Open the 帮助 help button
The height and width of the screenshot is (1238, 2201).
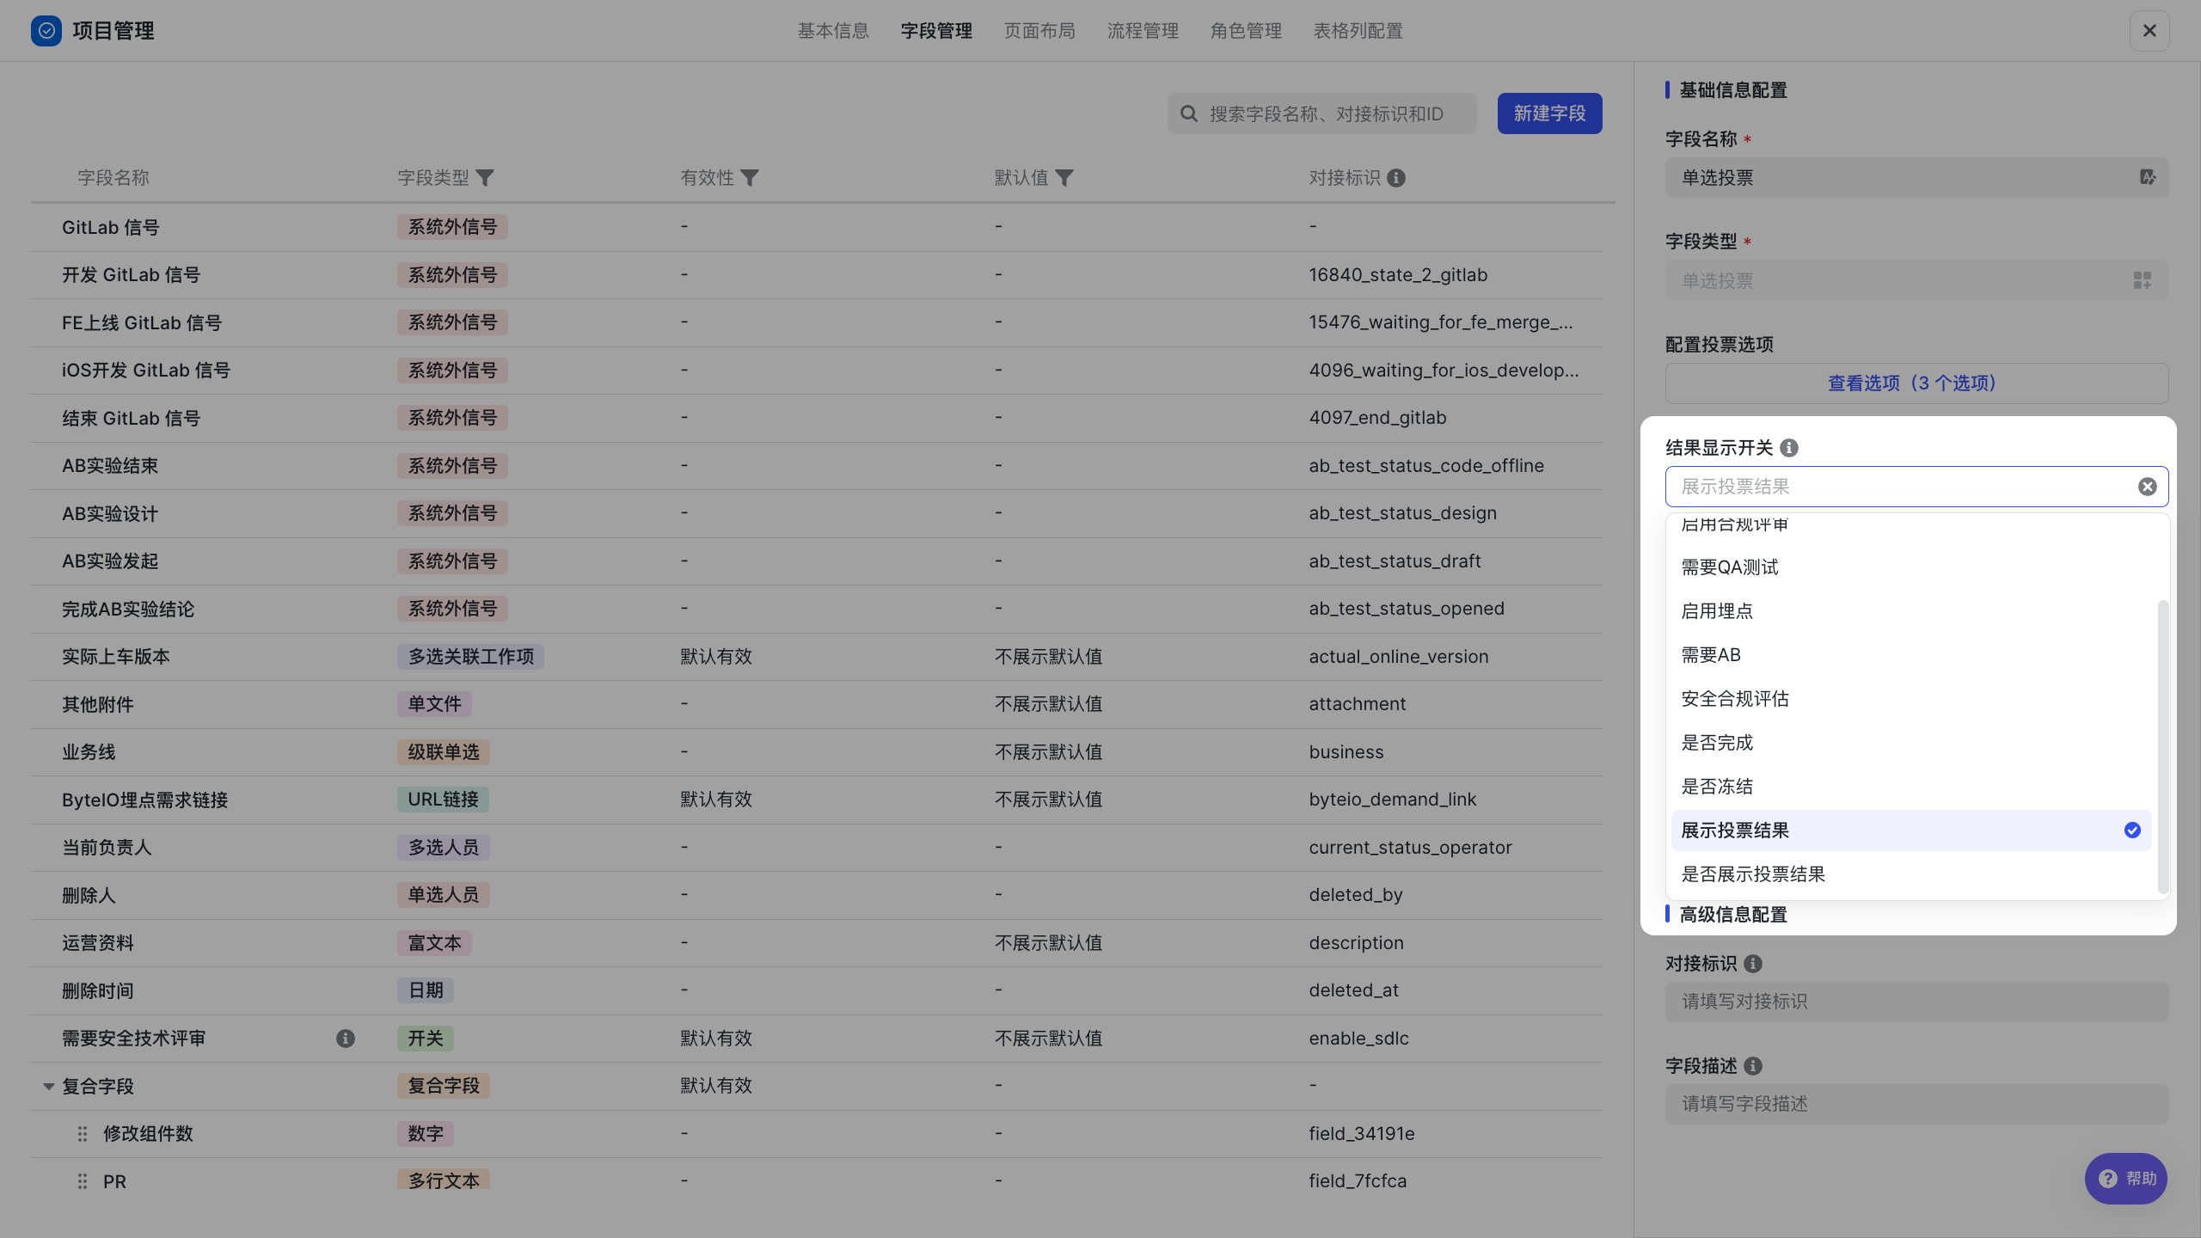2125,1179
